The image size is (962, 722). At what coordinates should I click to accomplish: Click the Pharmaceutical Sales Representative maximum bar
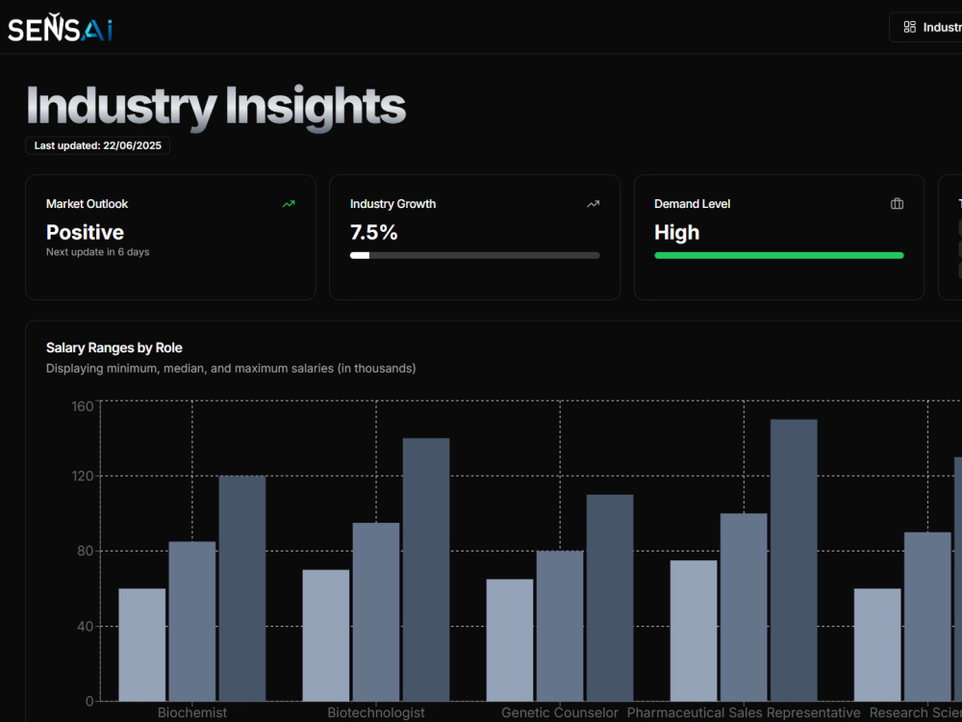pos(794,560)
